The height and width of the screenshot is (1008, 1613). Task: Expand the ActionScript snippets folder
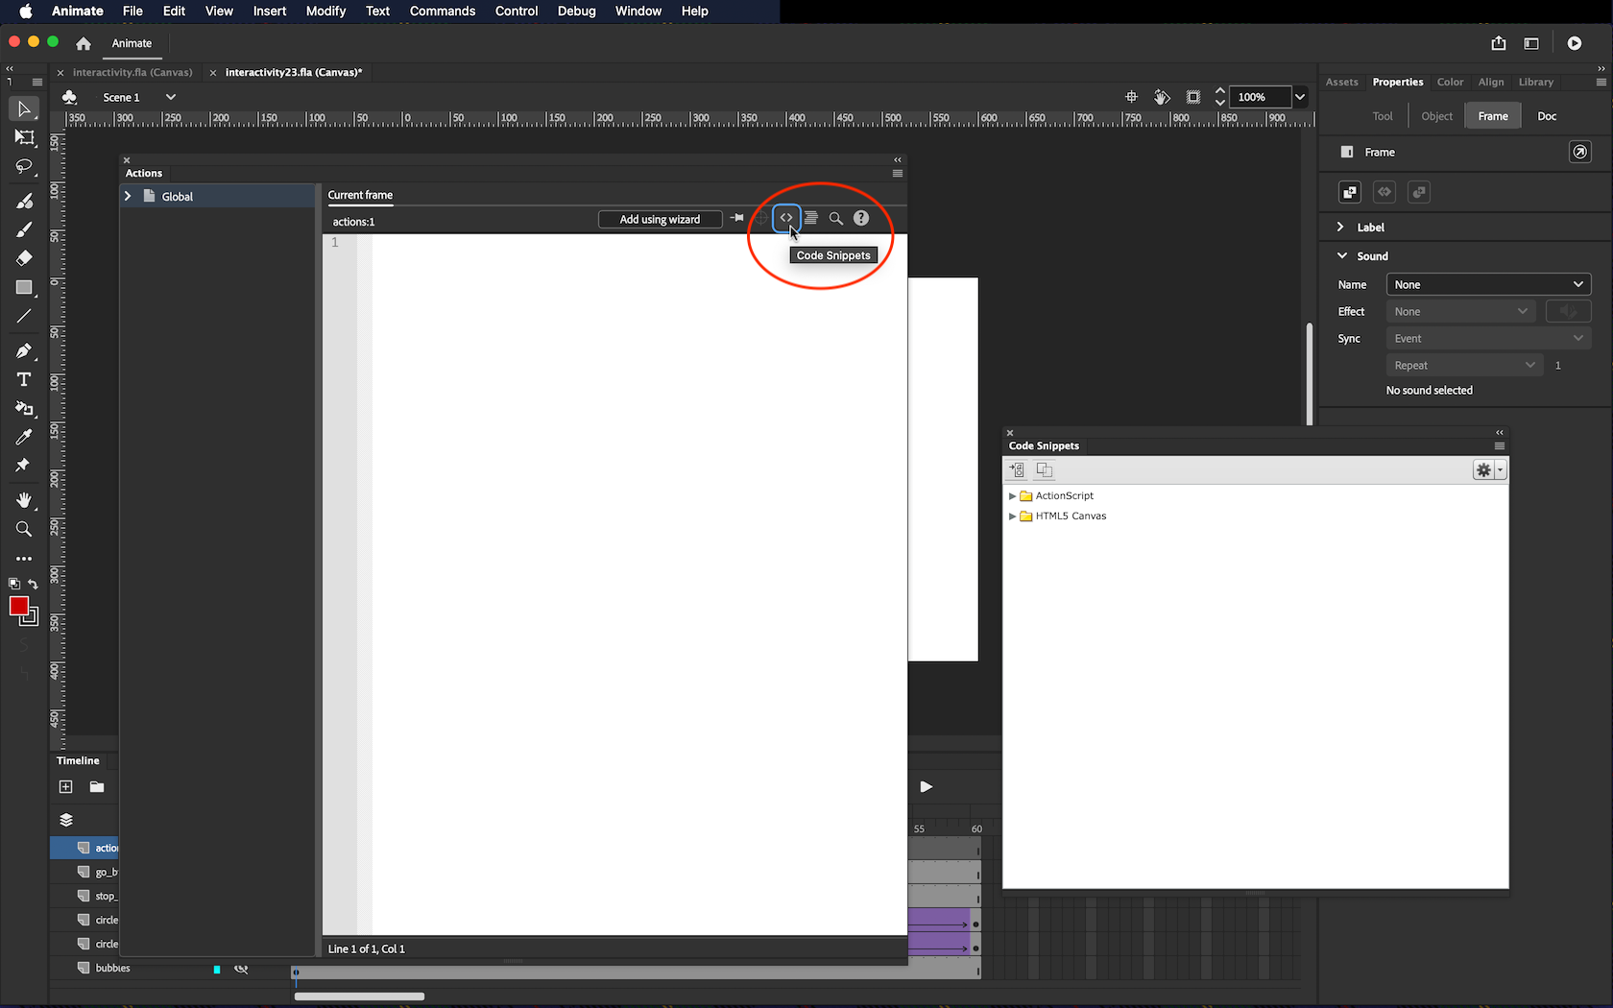(x=1012, y=496)
